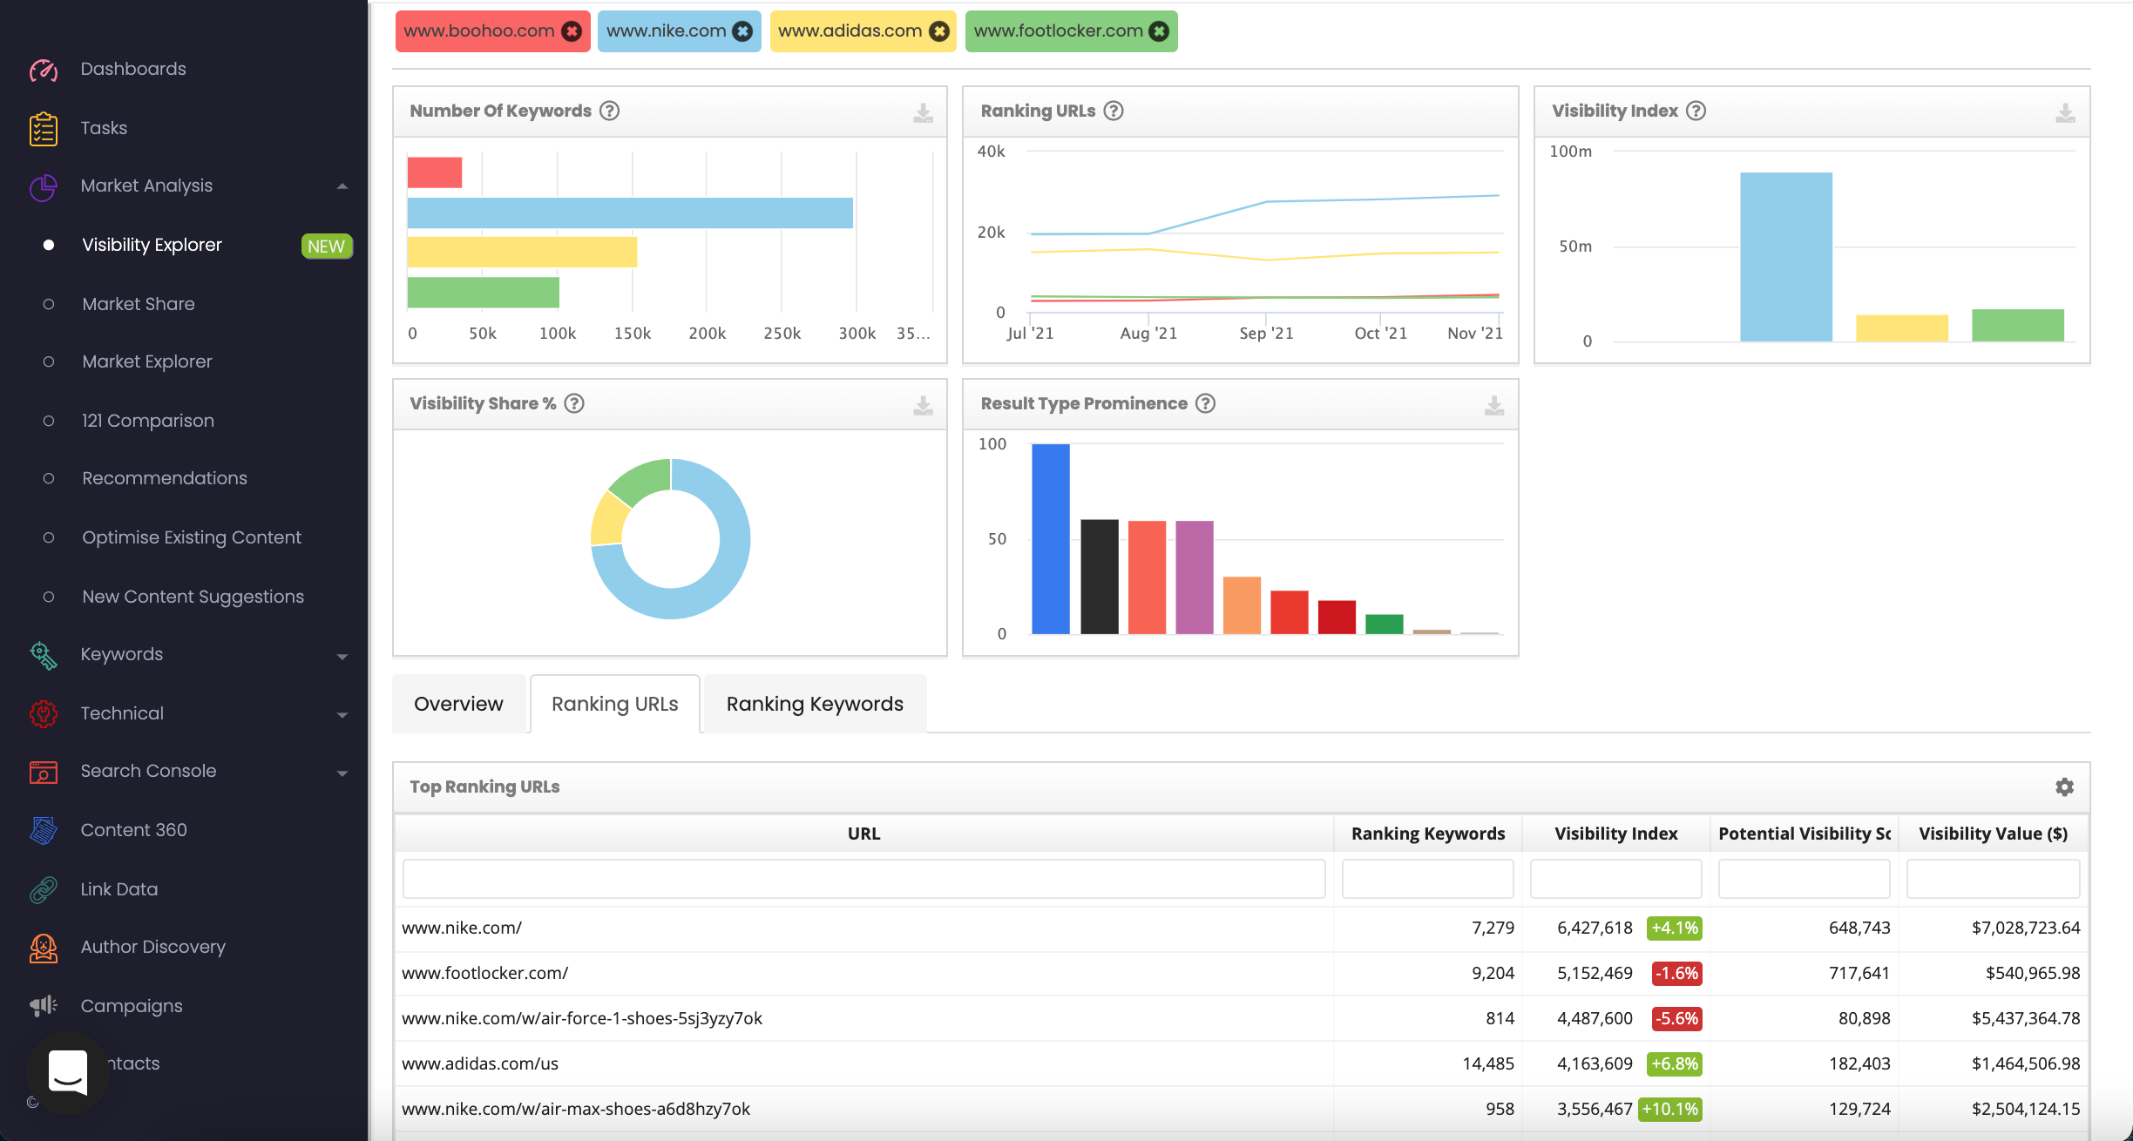Viewport: 2133px width, 1141px height.
Task: Expand the Technical section
Action: tap(342, 713)
